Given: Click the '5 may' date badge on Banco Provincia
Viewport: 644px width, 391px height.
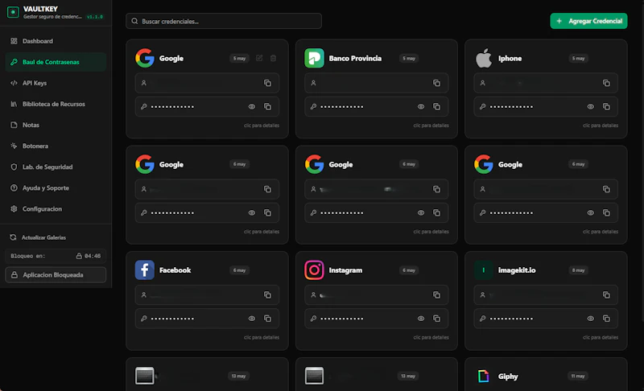Looking at the screenshot, I should click(x=409, y=58).
